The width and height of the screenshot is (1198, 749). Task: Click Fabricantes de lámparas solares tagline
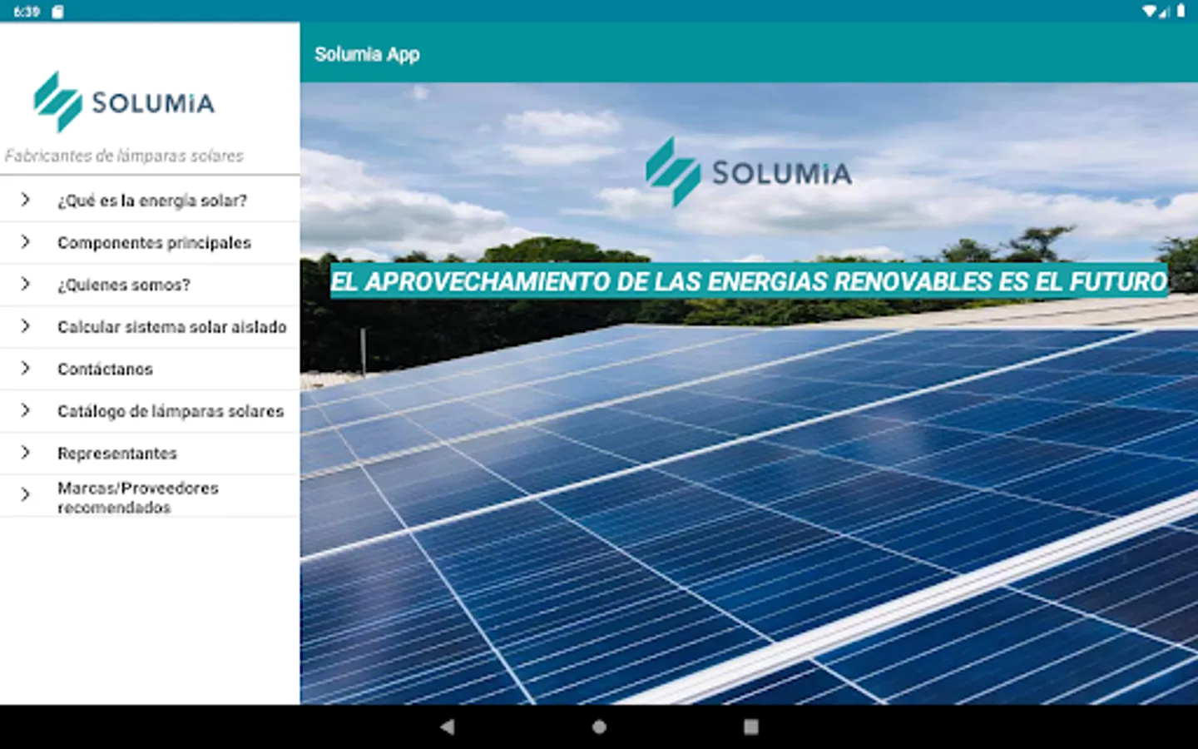click(x=124, y=156)
